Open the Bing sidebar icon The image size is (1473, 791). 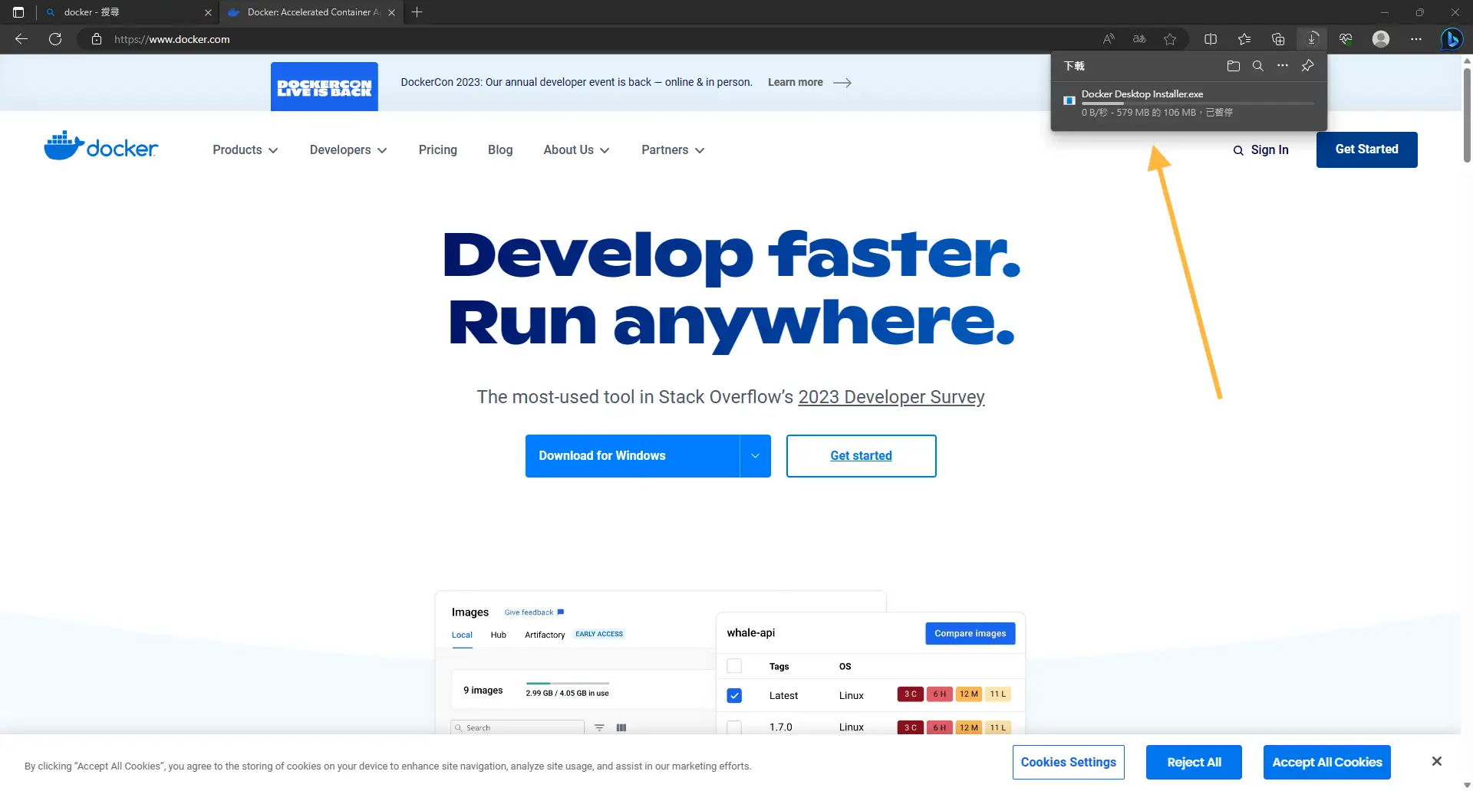click(x=1451, y=39)
